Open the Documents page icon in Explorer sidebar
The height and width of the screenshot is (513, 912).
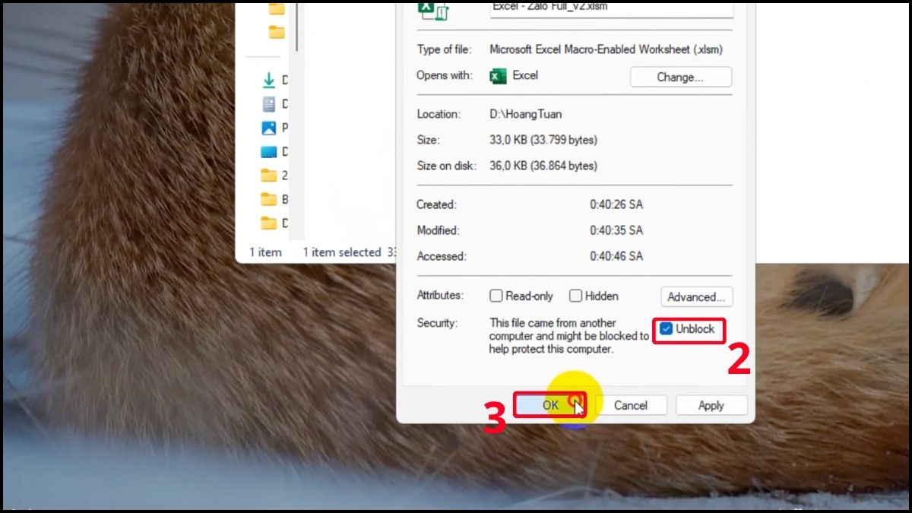pos(268,104)
